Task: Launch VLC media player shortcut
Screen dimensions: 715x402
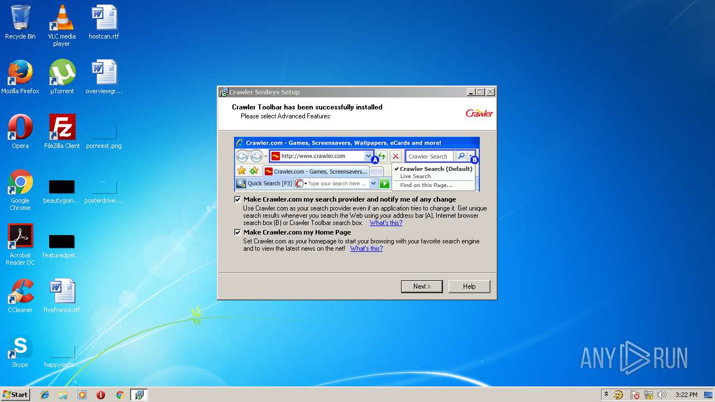Action: [61, 26]
